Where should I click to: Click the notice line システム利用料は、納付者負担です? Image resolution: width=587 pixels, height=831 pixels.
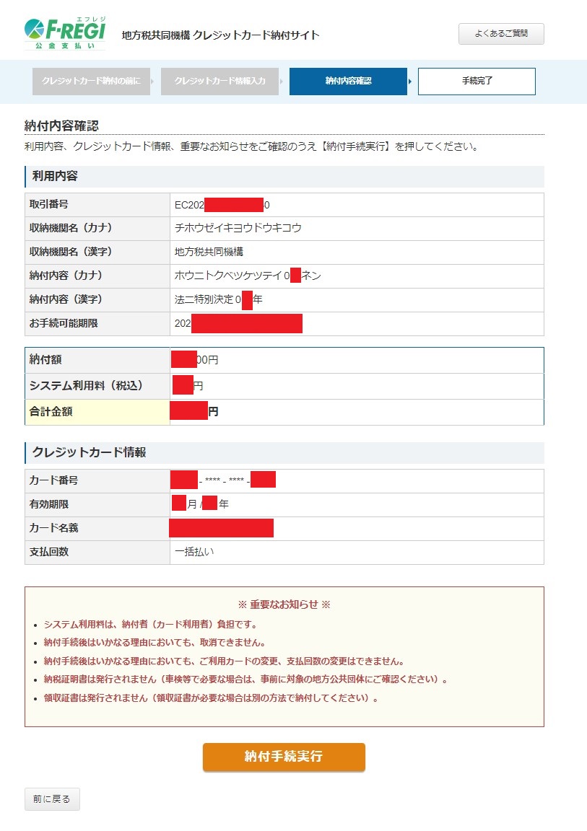[151, 624]
